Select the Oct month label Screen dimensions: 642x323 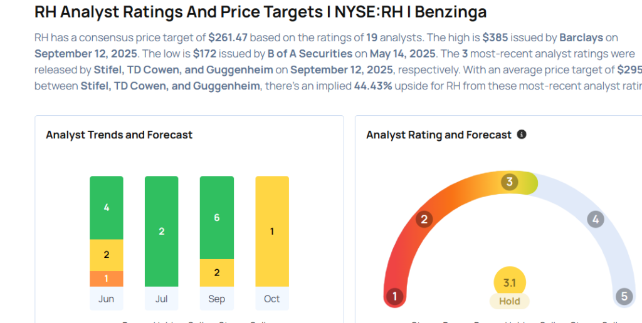[272, 299]
